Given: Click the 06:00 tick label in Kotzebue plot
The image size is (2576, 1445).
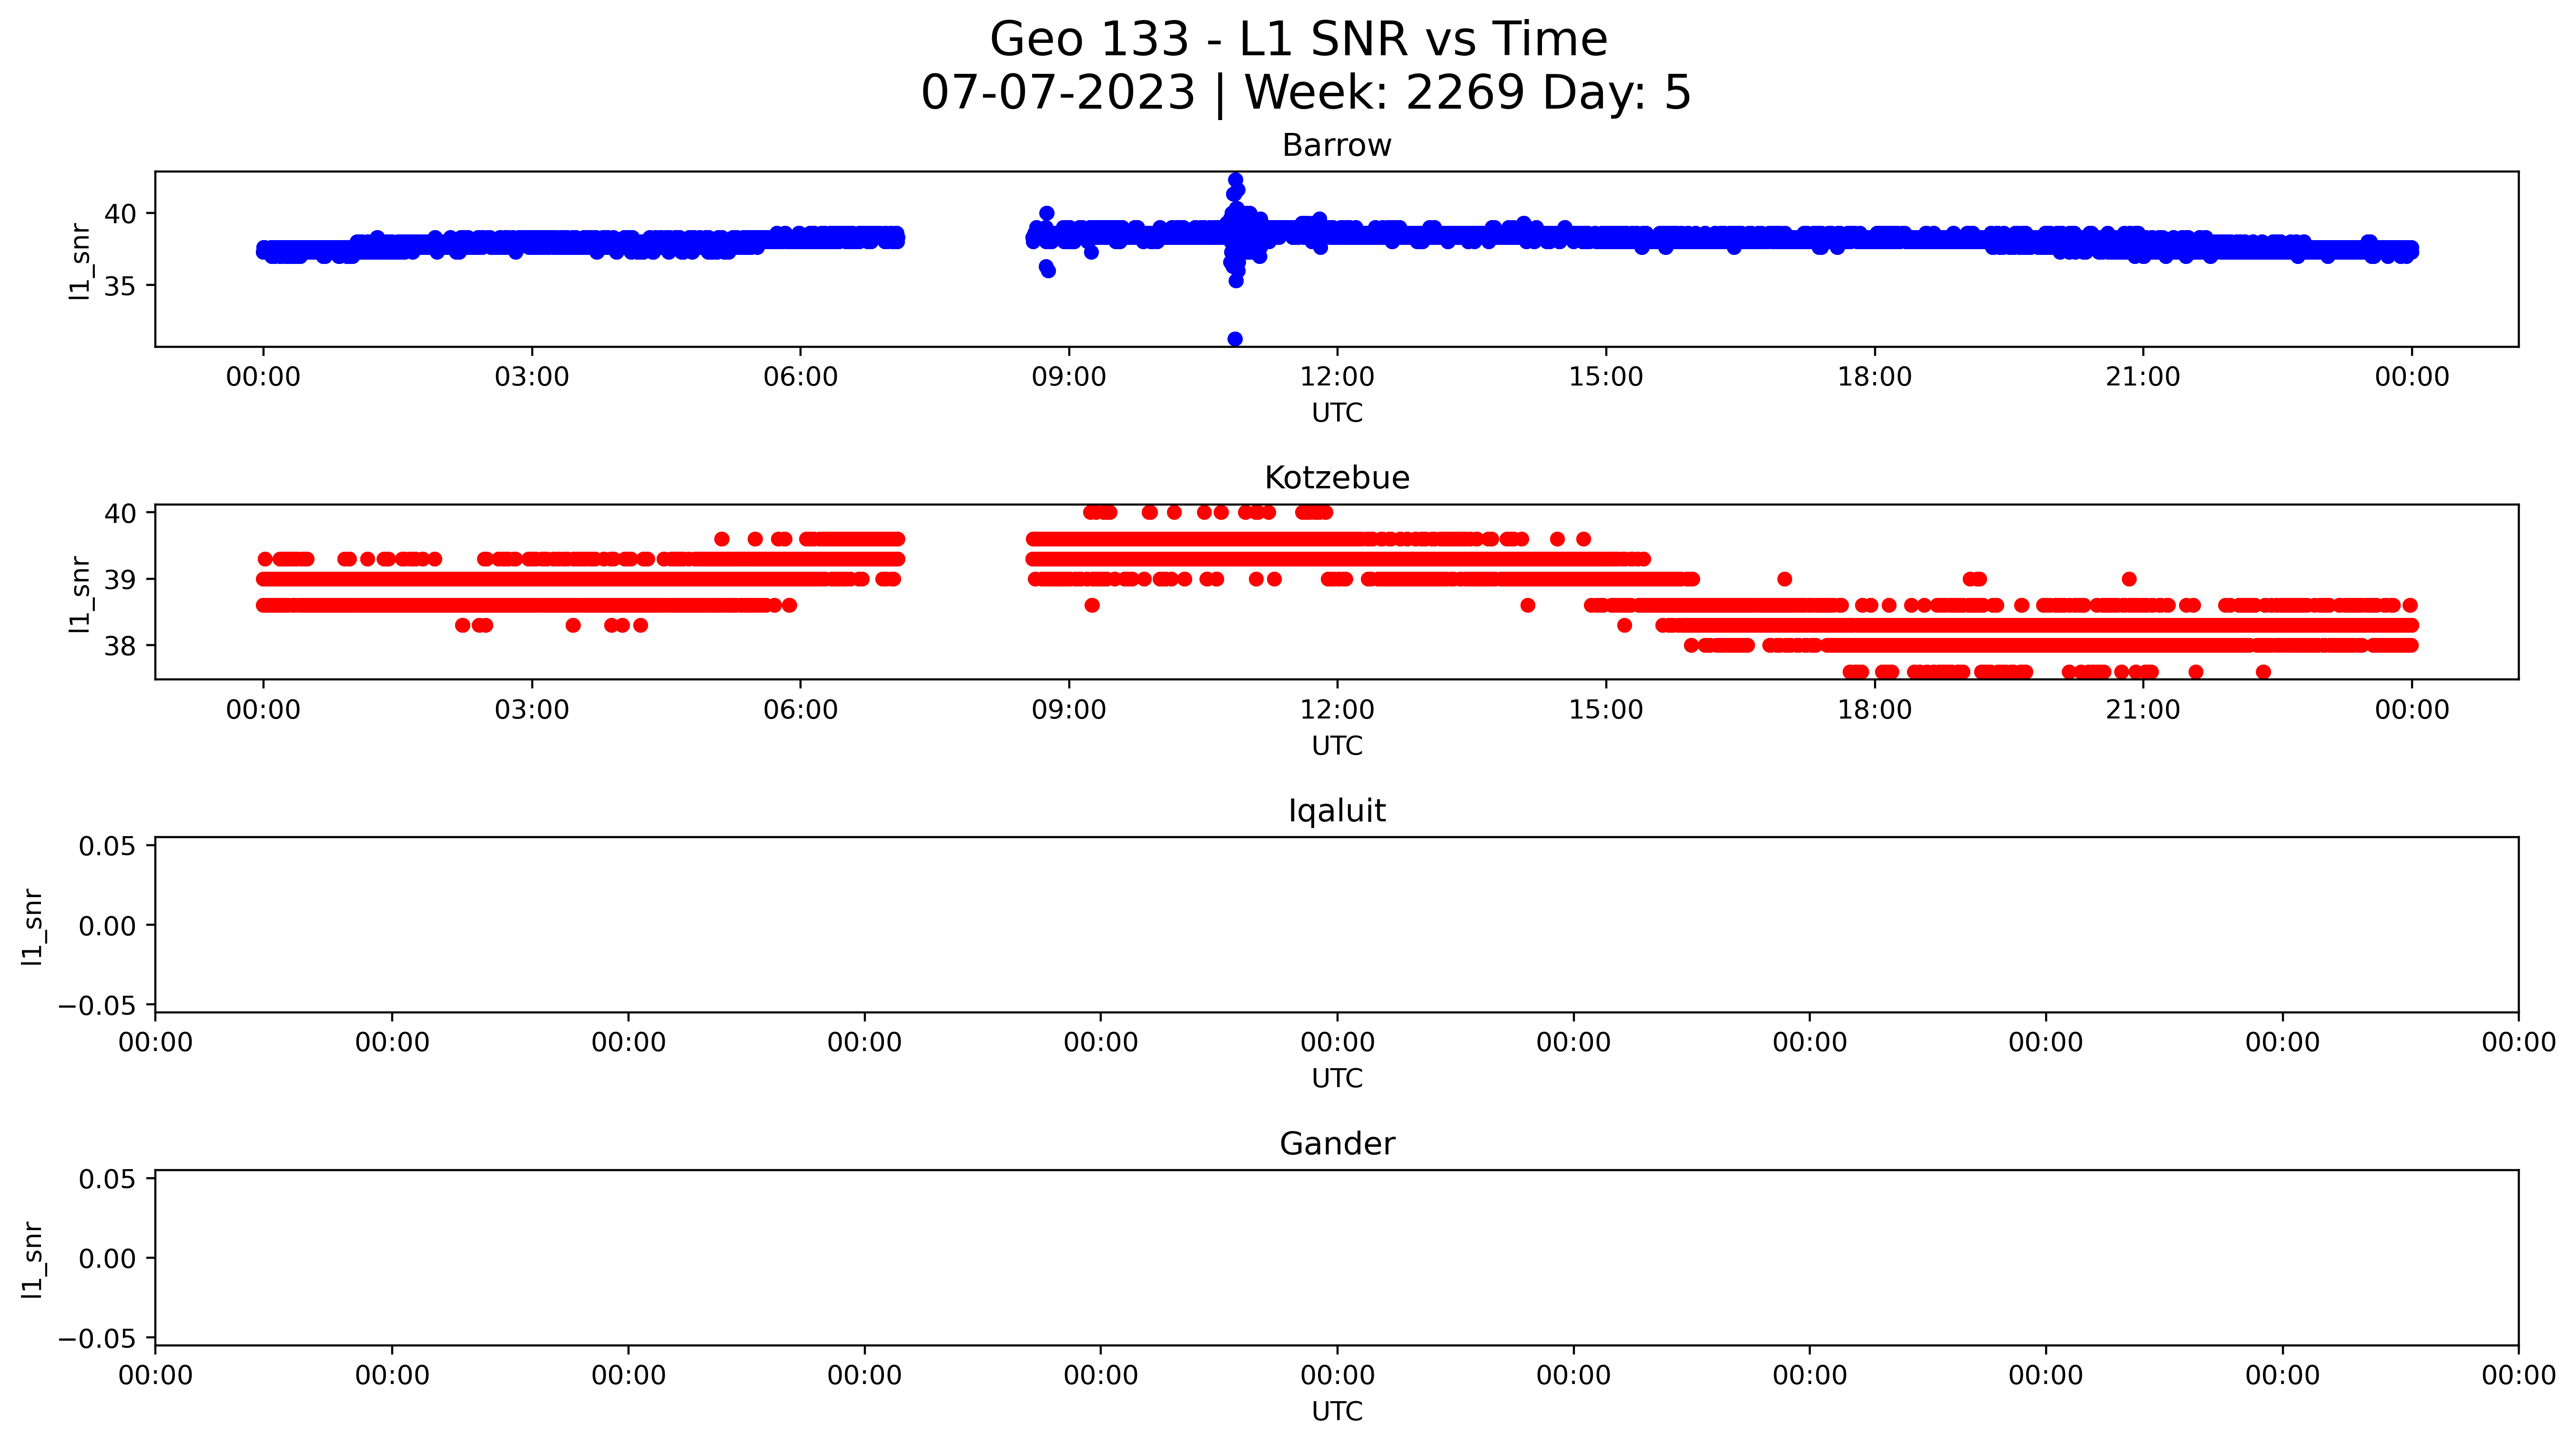Looking at the screenshot, I should (800, 710).
